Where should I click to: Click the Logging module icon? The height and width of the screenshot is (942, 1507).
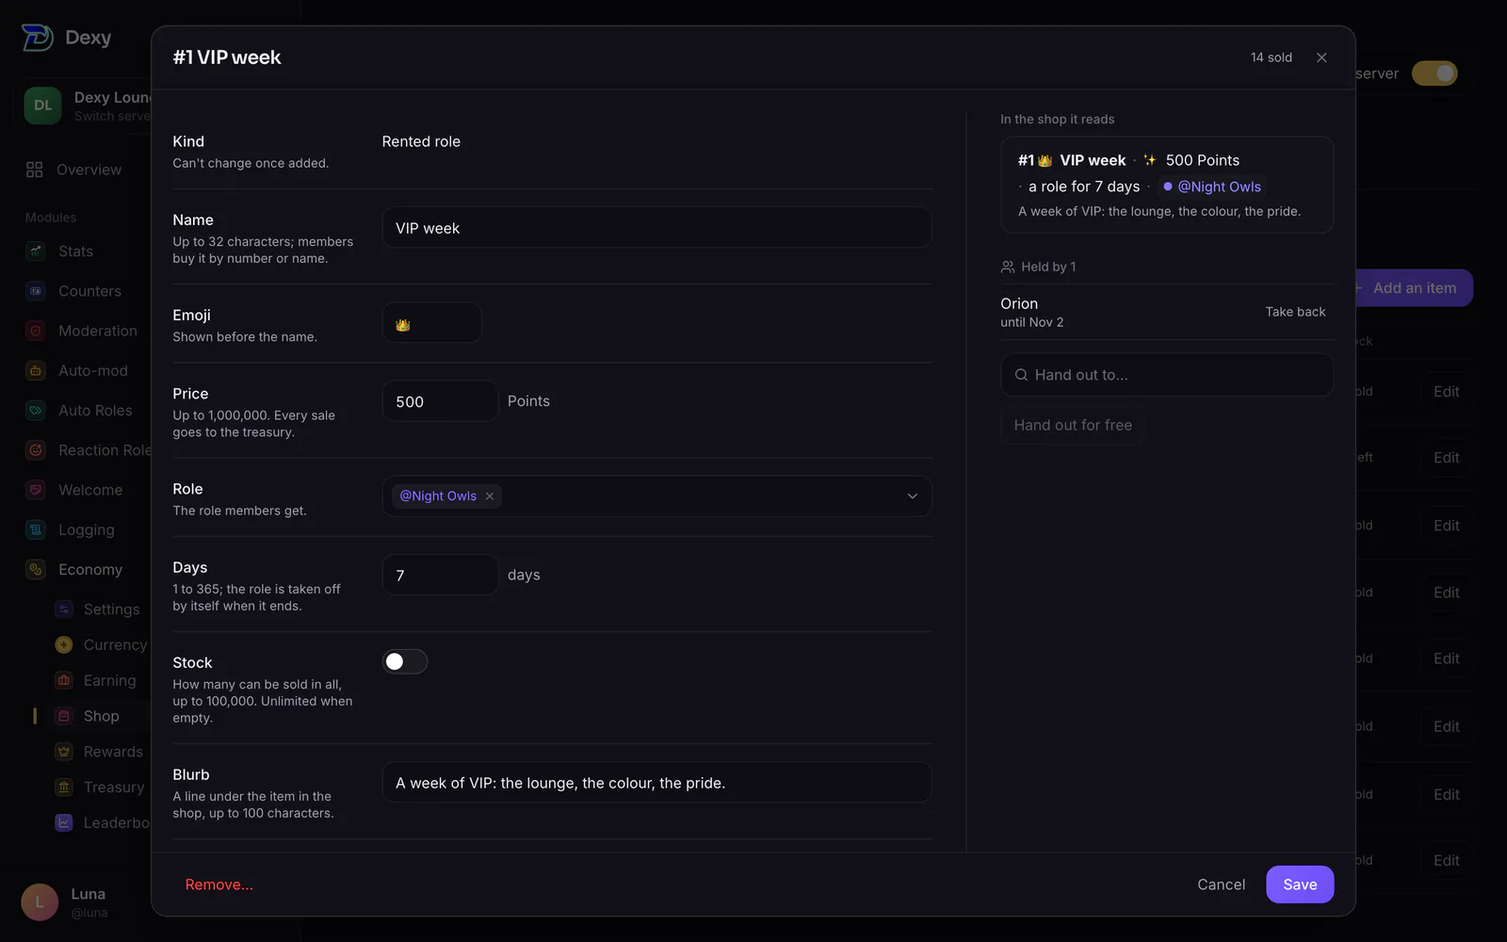point(36,529)
